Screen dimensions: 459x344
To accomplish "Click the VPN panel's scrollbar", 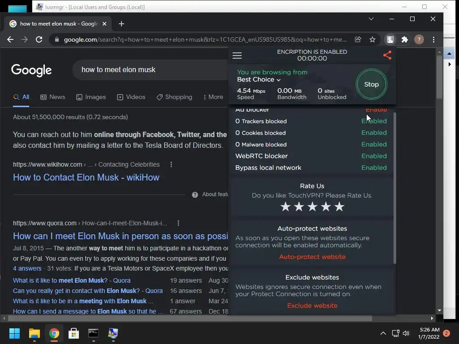I will 394,188.
